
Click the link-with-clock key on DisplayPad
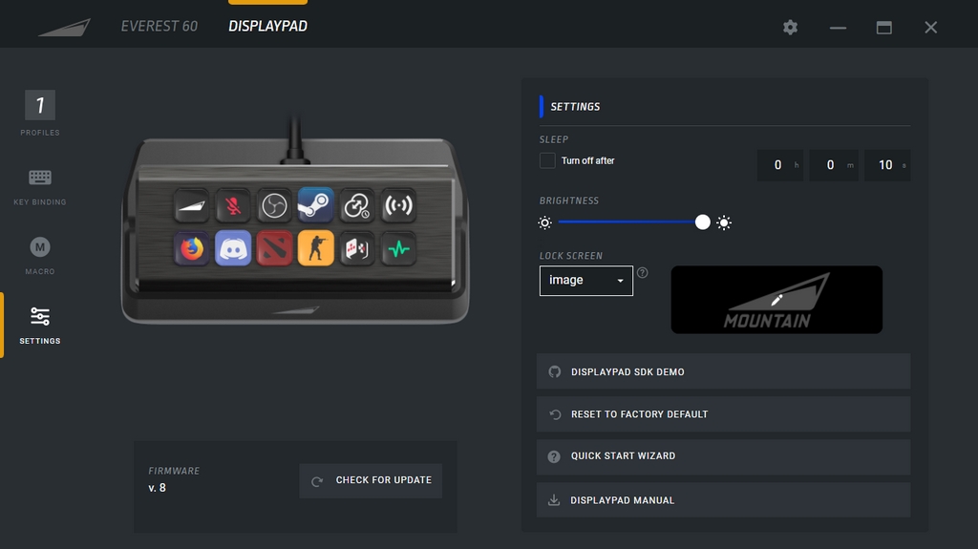[357, 206]
